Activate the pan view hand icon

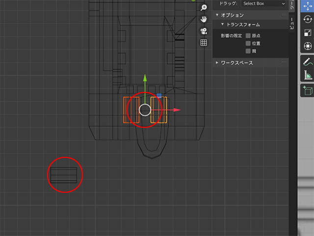pyautogui.click(x=204, y=19)
